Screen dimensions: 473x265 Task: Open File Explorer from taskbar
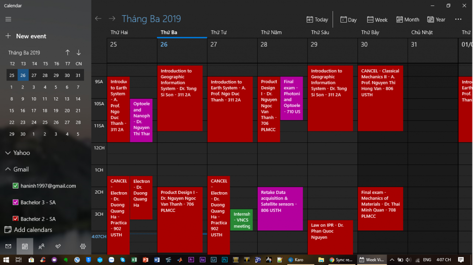[321, 259]
